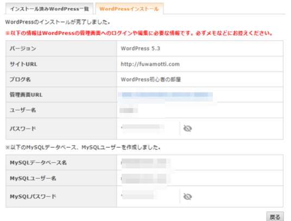Show the WordPress password with eye icon

pyautogui.click(x=187, y=128)
